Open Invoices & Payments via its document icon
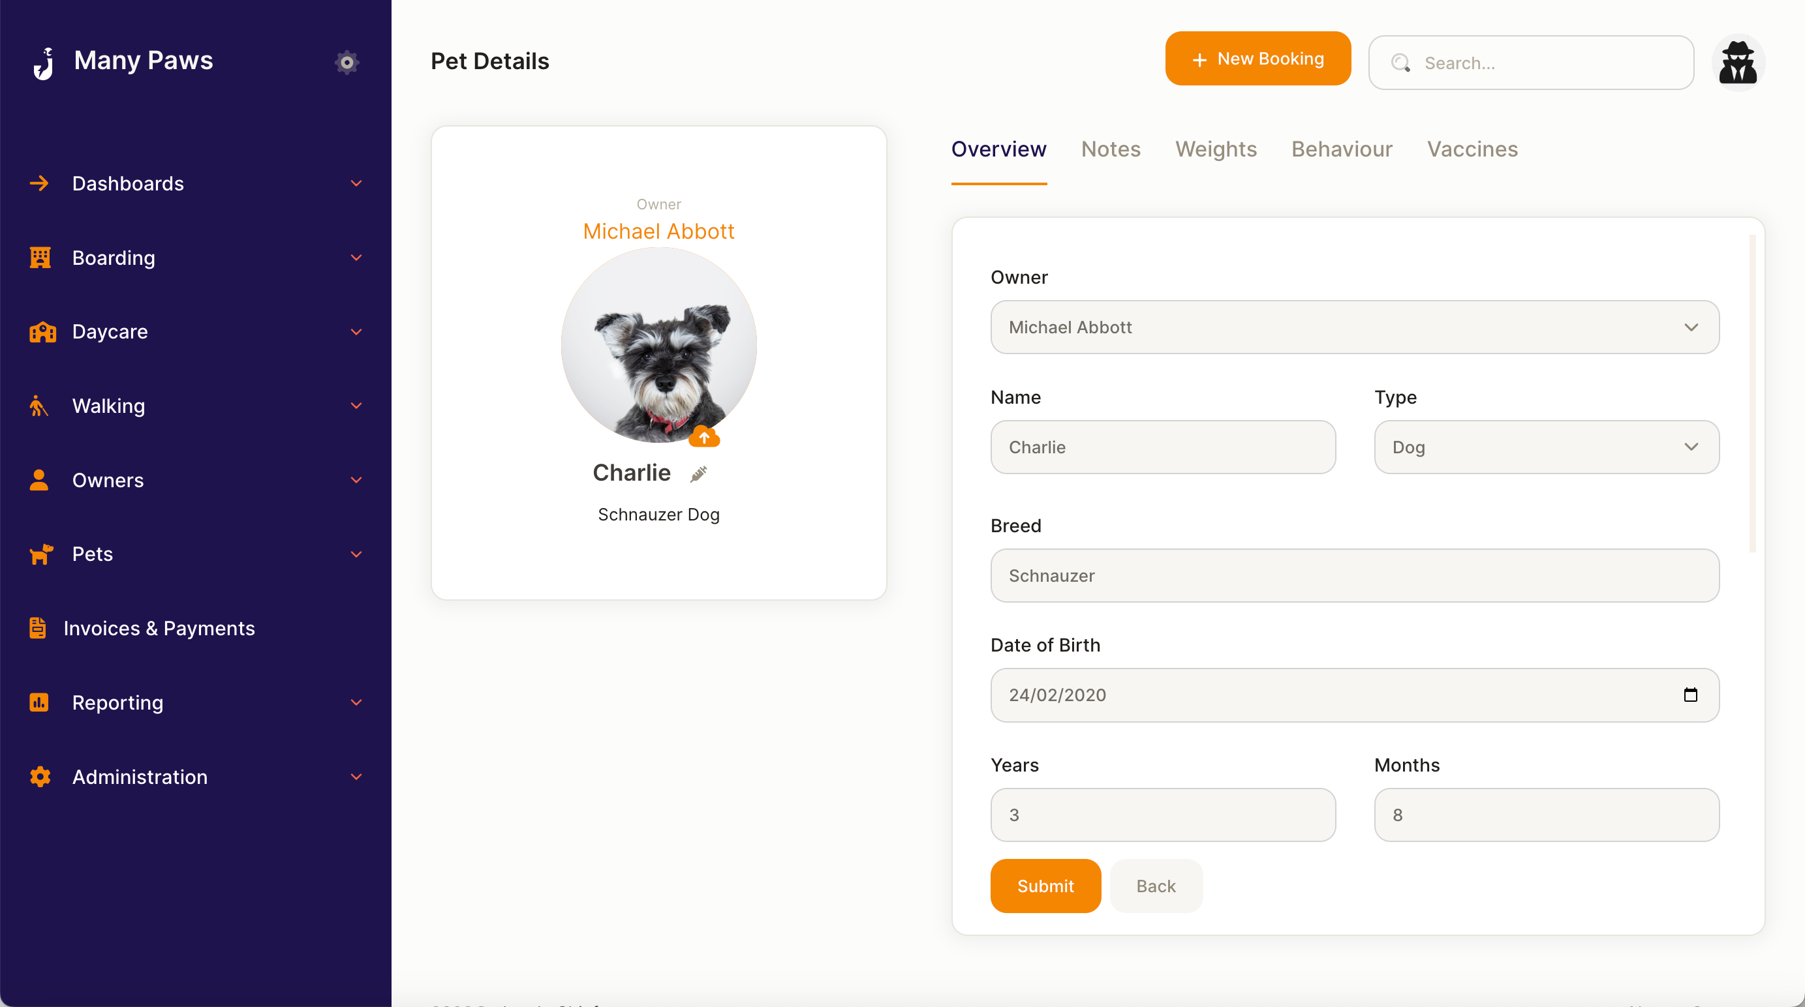Screen dimensions: 1805x1007 [37, 627]
